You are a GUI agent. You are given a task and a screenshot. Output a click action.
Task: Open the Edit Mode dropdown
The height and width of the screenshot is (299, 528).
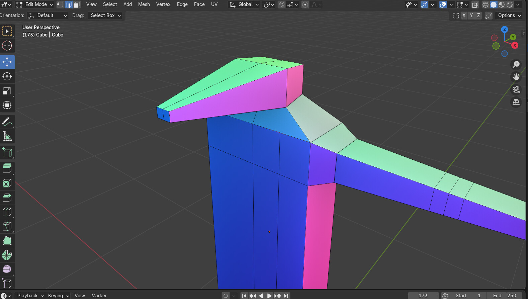point(34,5)
